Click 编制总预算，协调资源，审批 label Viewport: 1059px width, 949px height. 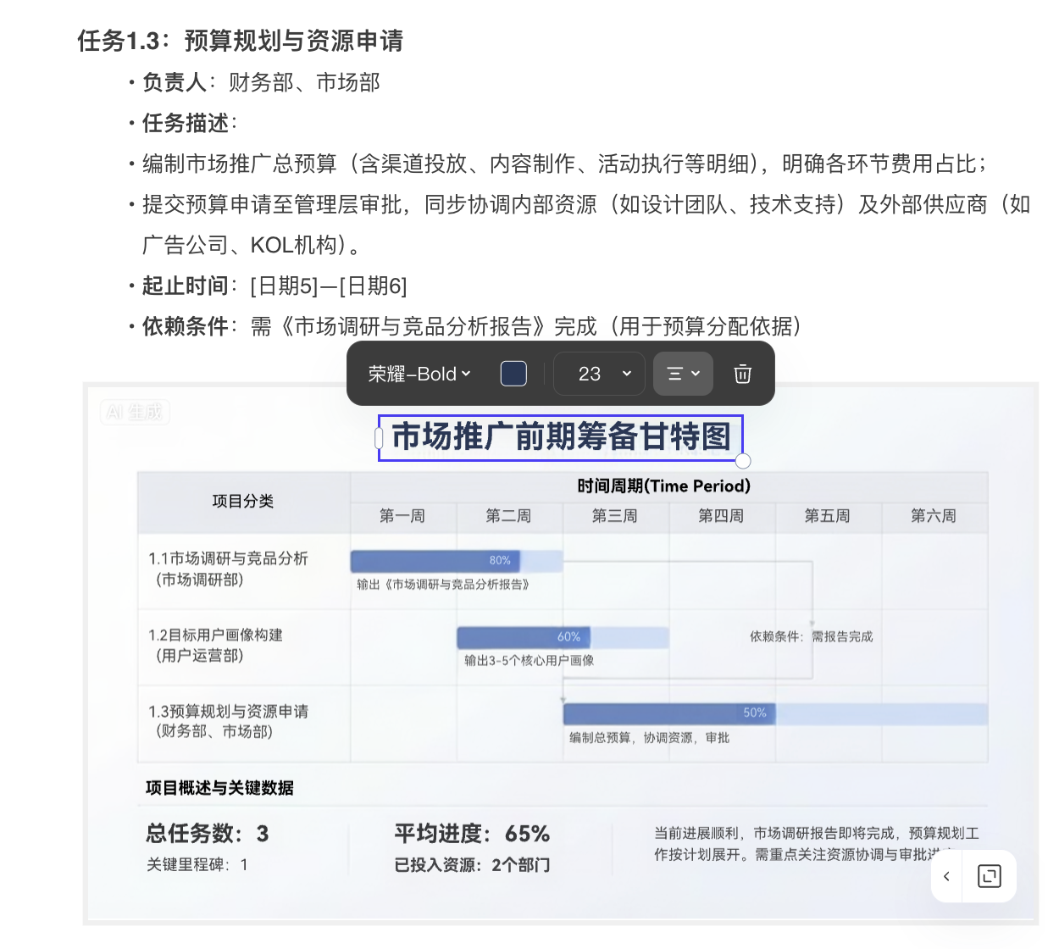point(649,738)
